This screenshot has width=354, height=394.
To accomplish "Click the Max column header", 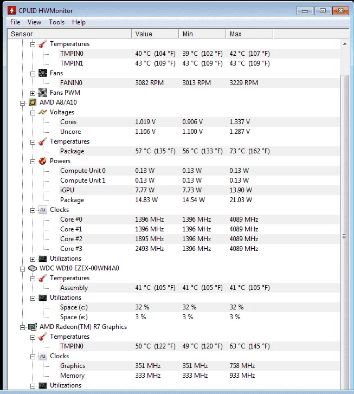I will [249, 34].
